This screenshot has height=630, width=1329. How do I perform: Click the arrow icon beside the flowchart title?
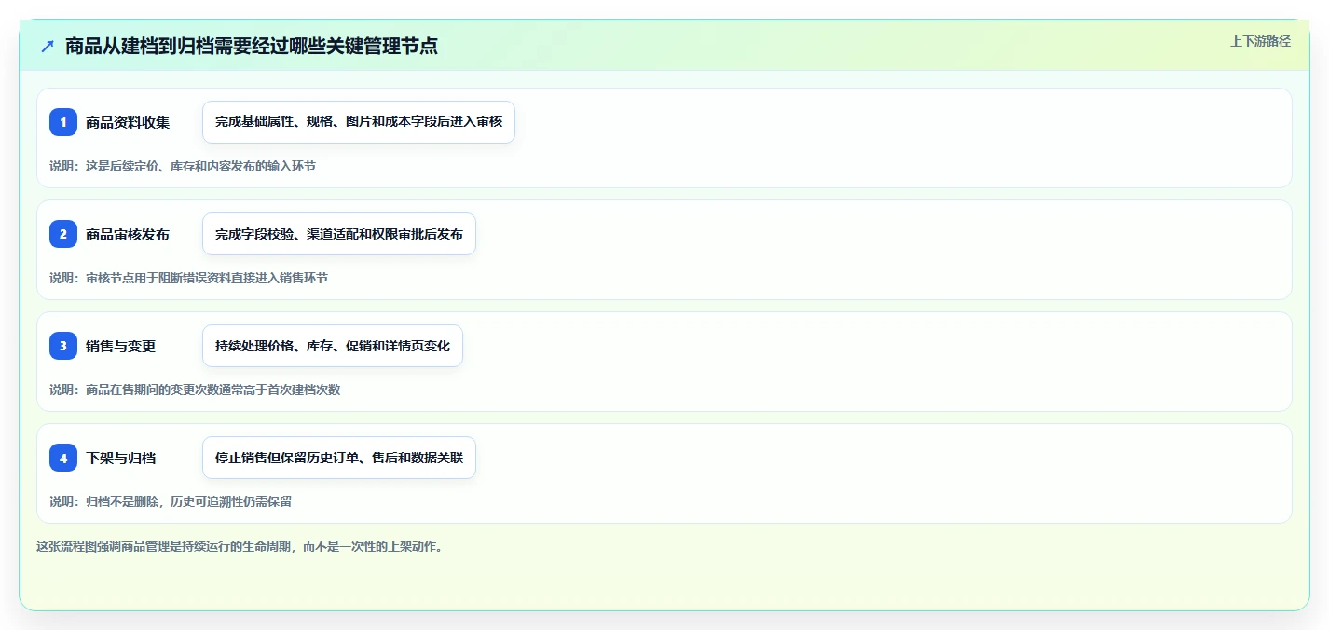tap(48, 46)
